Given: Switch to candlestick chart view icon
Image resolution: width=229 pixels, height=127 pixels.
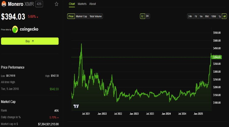Looking at the screenshot, I should click(x=148, y=16).
